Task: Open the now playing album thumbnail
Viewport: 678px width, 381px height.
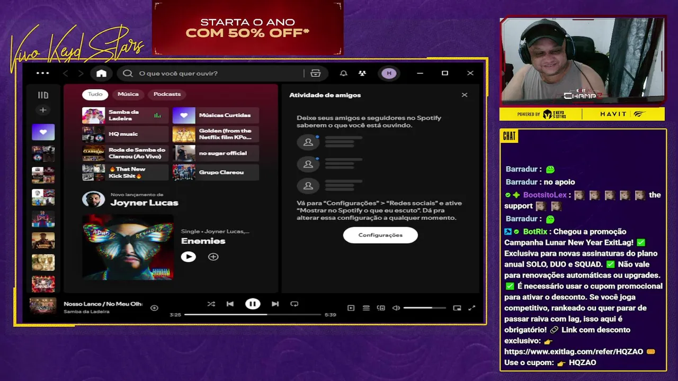Action: point(43,306)
